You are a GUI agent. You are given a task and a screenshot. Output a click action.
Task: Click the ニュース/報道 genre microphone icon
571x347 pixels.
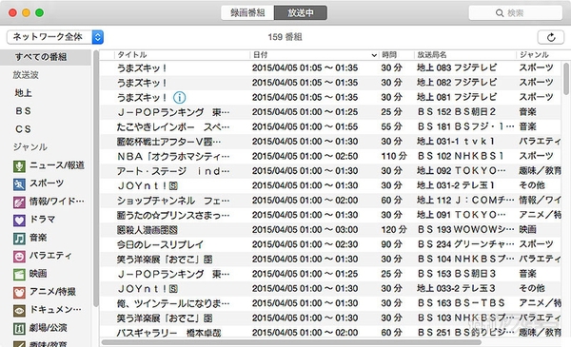[x=19, y=166]
